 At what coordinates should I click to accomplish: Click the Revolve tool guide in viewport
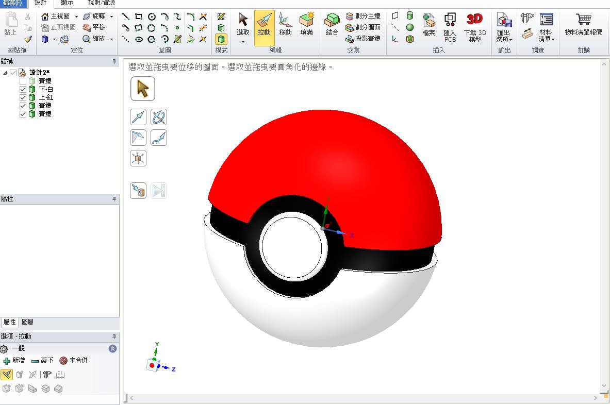tap(159, 117)
